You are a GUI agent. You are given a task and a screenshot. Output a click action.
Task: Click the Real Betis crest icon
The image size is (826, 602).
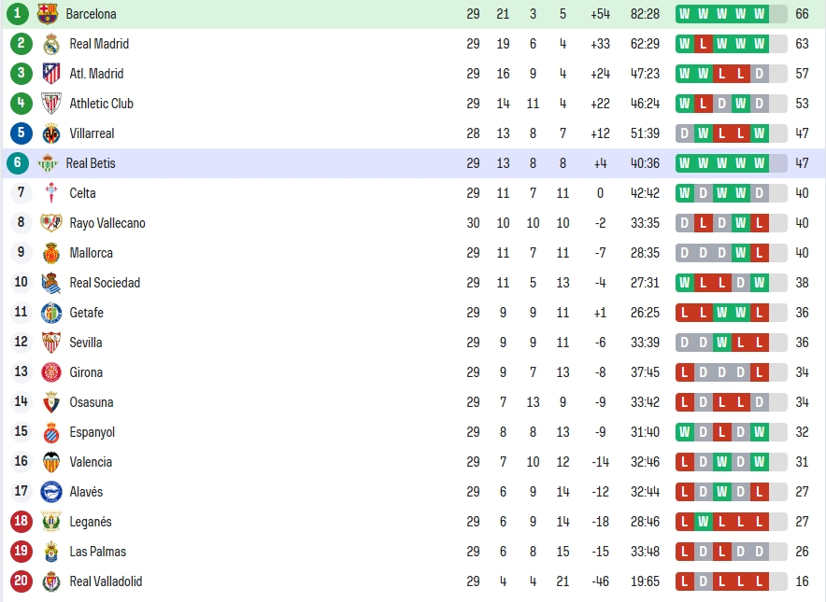coord(47,163)
